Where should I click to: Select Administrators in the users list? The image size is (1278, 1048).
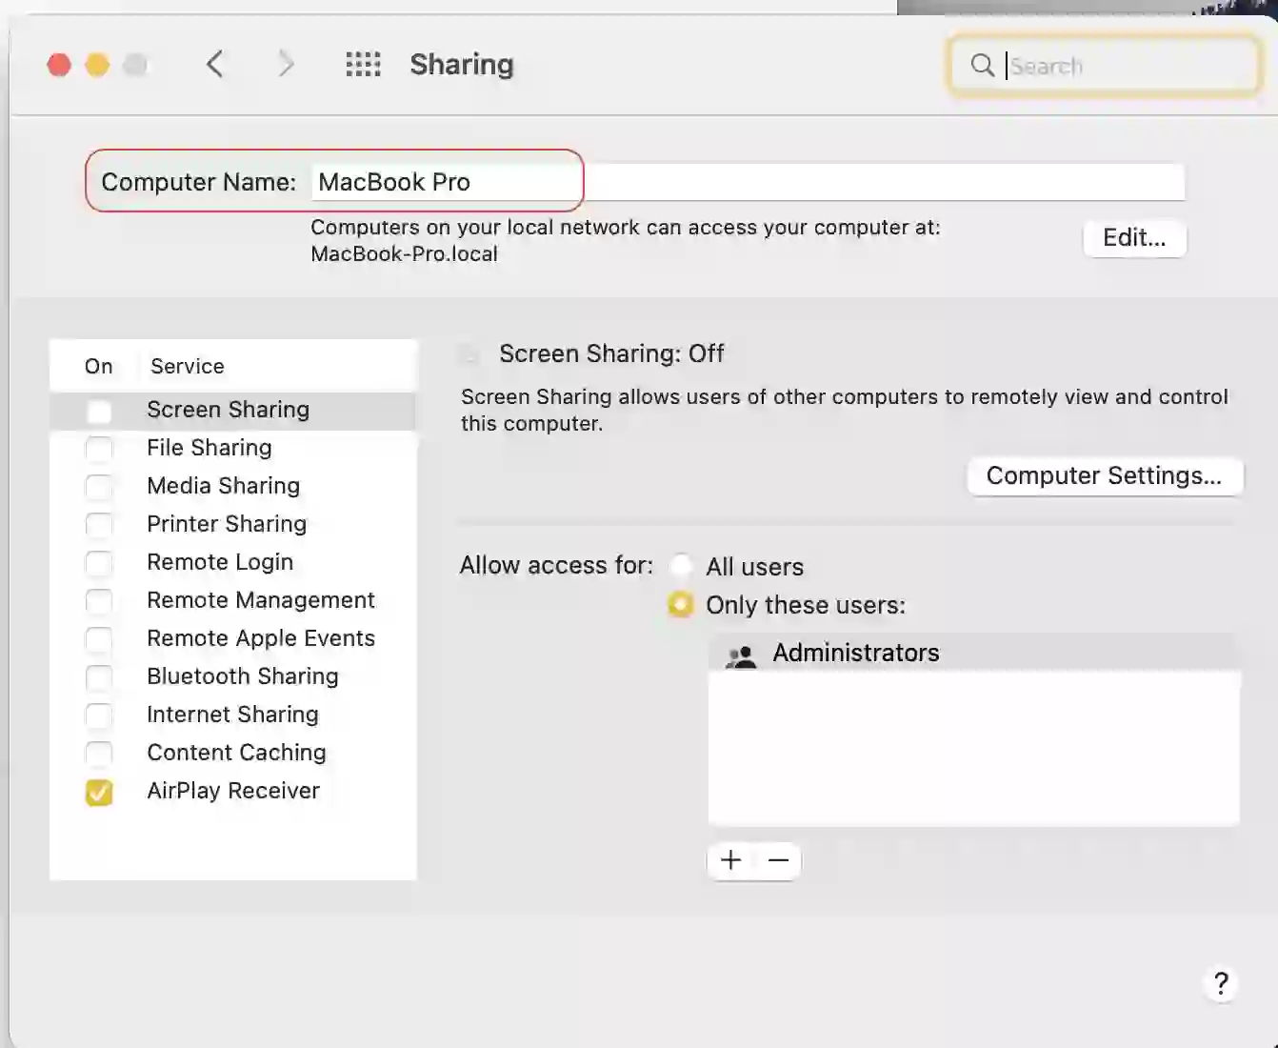tap(973, 653)
